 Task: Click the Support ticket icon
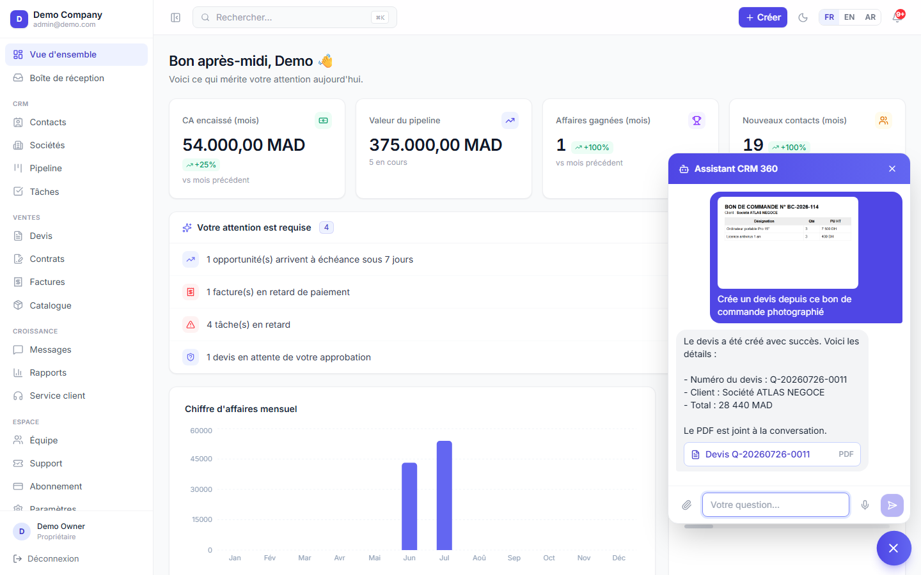(18, 463)
